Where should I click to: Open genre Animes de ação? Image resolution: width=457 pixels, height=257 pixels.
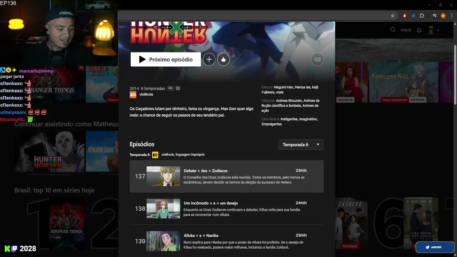click(291, 108)
